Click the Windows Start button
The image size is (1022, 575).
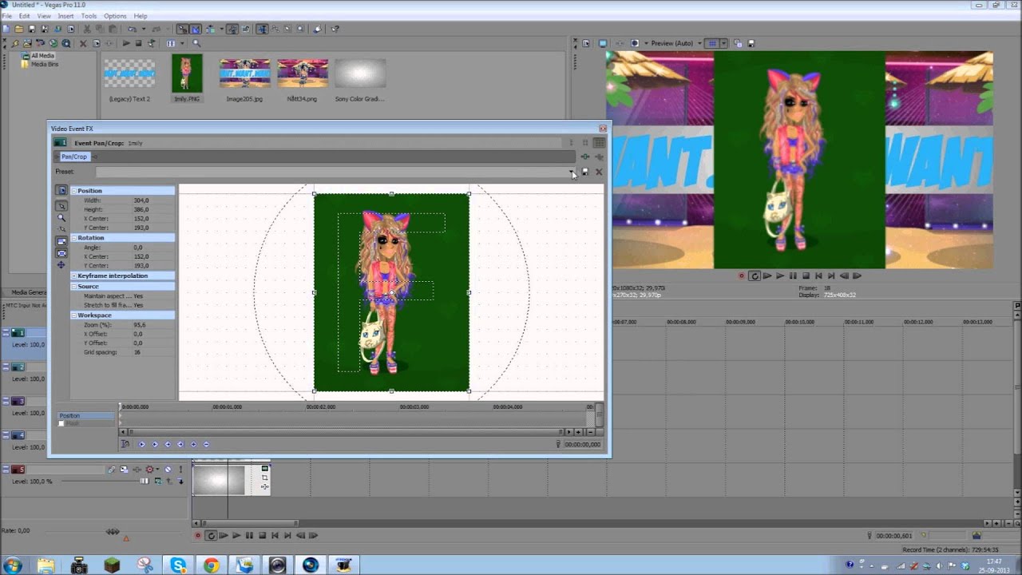tap(12, 565)
